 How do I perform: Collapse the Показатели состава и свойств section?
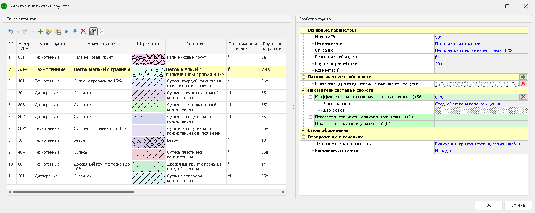point(304,90)
